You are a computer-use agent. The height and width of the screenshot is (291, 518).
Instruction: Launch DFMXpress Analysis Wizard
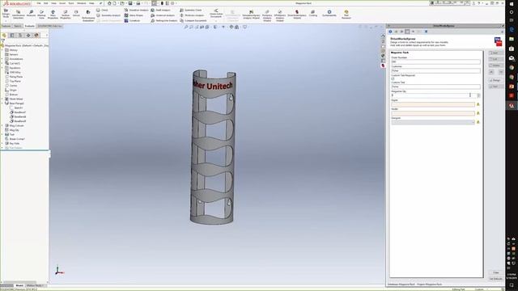point(279,15)
